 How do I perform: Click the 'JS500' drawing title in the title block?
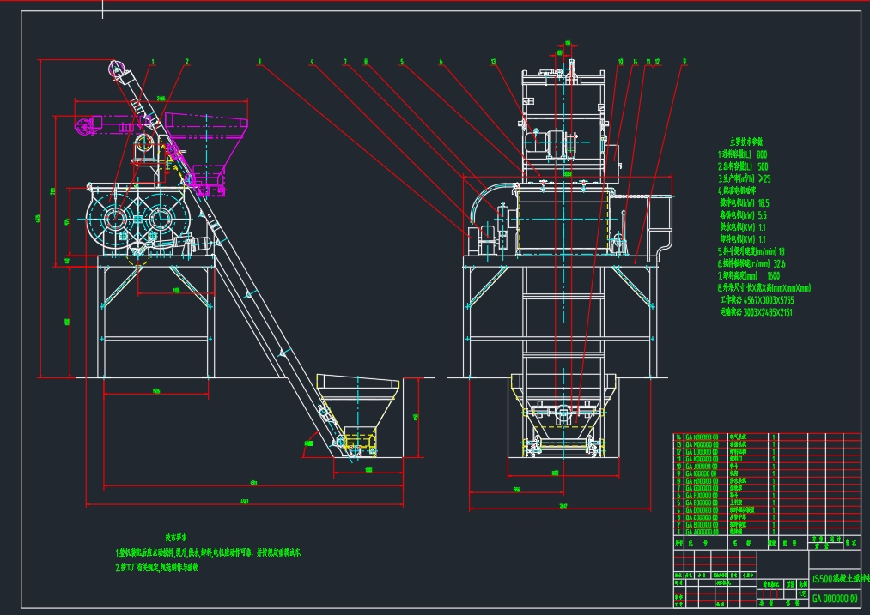click(x=821, y=579)
